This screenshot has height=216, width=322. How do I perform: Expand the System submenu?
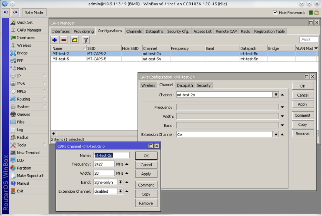[x=45, y=106]
